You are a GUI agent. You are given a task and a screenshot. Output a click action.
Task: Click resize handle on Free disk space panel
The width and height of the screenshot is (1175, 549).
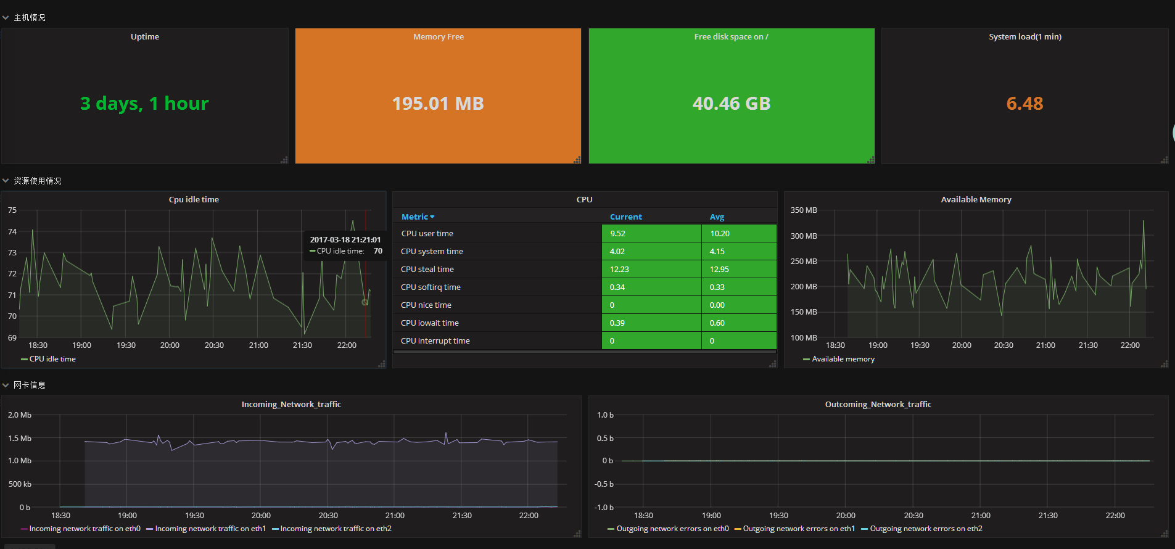click(871, 160)
